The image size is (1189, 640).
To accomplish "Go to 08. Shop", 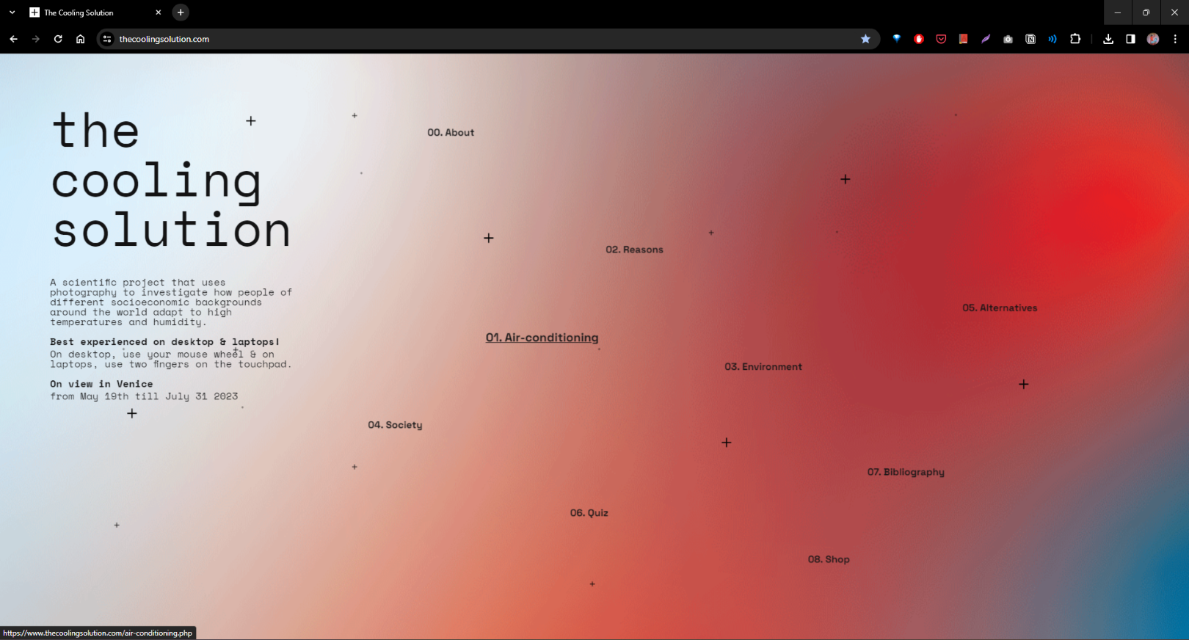I will pos(829,559).
